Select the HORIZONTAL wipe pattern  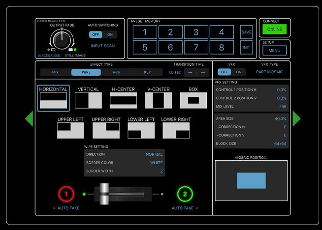(x=53, y=98)
